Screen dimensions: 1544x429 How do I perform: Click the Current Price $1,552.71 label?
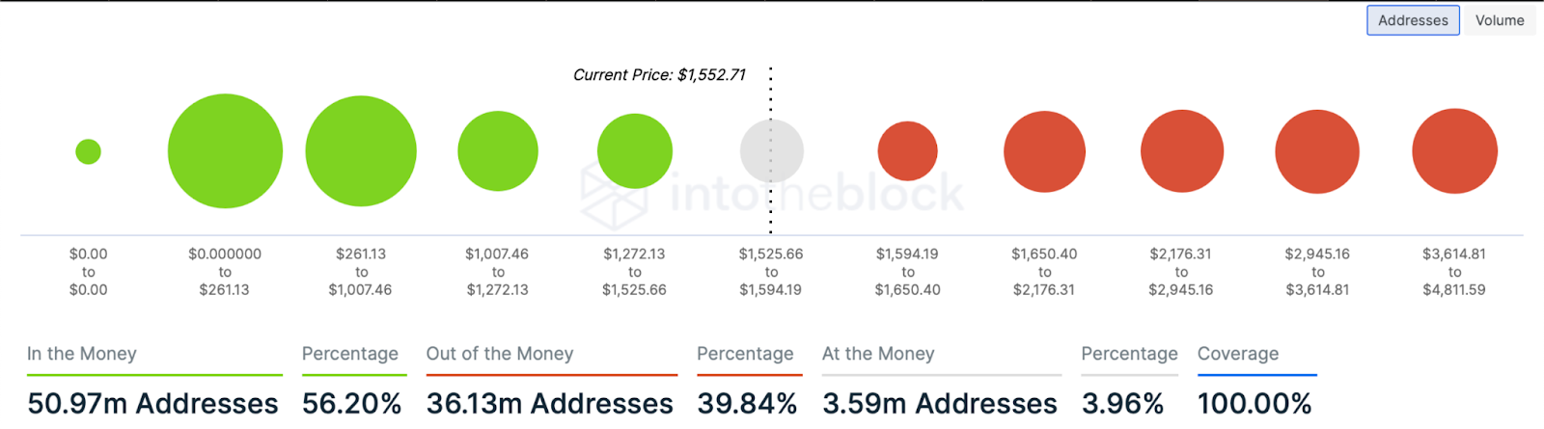point(659,74)
